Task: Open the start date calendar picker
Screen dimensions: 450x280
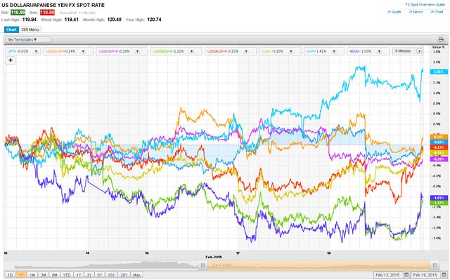Action: click(406, 275)
